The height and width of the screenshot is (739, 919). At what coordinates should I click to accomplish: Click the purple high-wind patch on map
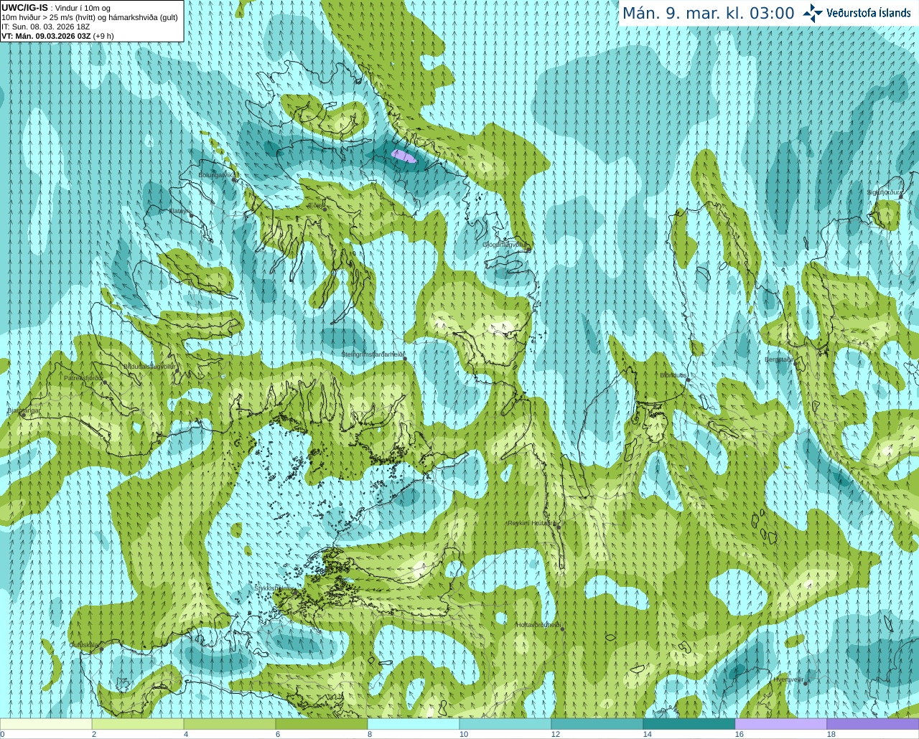[x=403, y=156]
